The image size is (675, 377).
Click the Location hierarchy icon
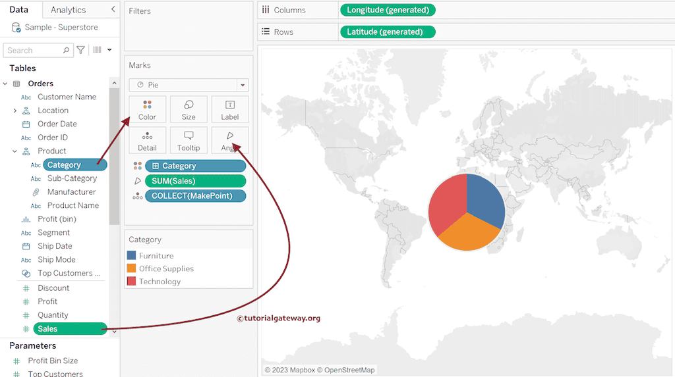26,111
